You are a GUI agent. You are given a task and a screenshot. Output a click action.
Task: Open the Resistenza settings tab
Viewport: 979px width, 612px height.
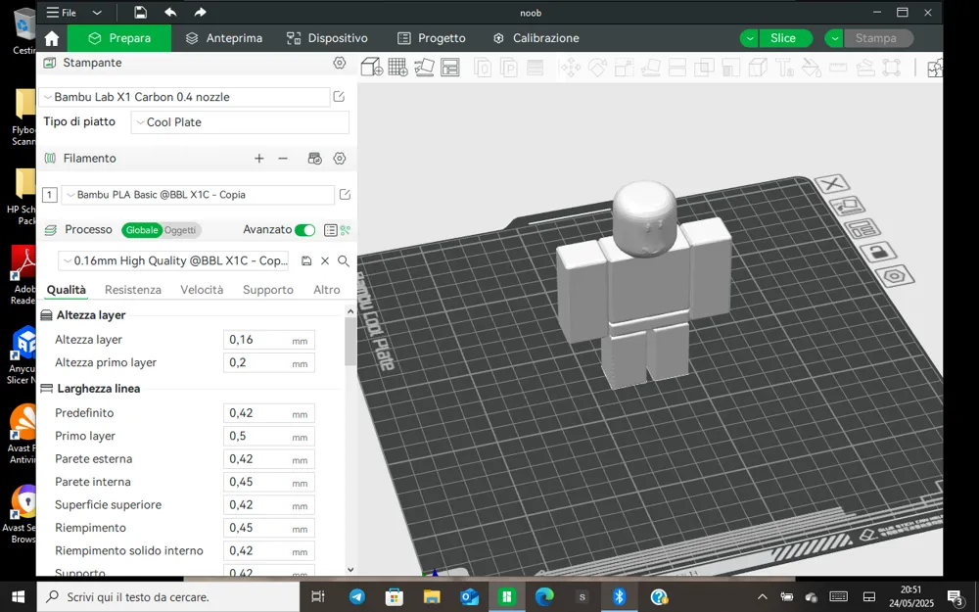132,290
